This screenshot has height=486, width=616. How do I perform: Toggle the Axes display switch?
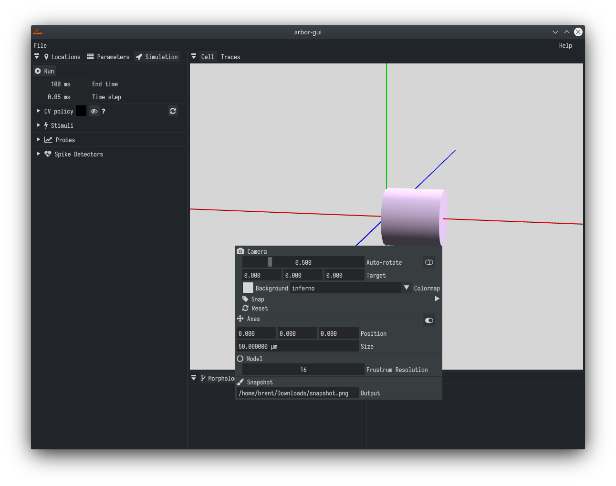point(429,321)
